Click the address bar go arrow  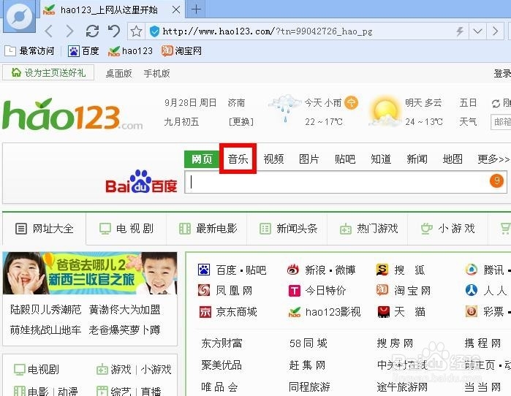click(x=496, y=31)
